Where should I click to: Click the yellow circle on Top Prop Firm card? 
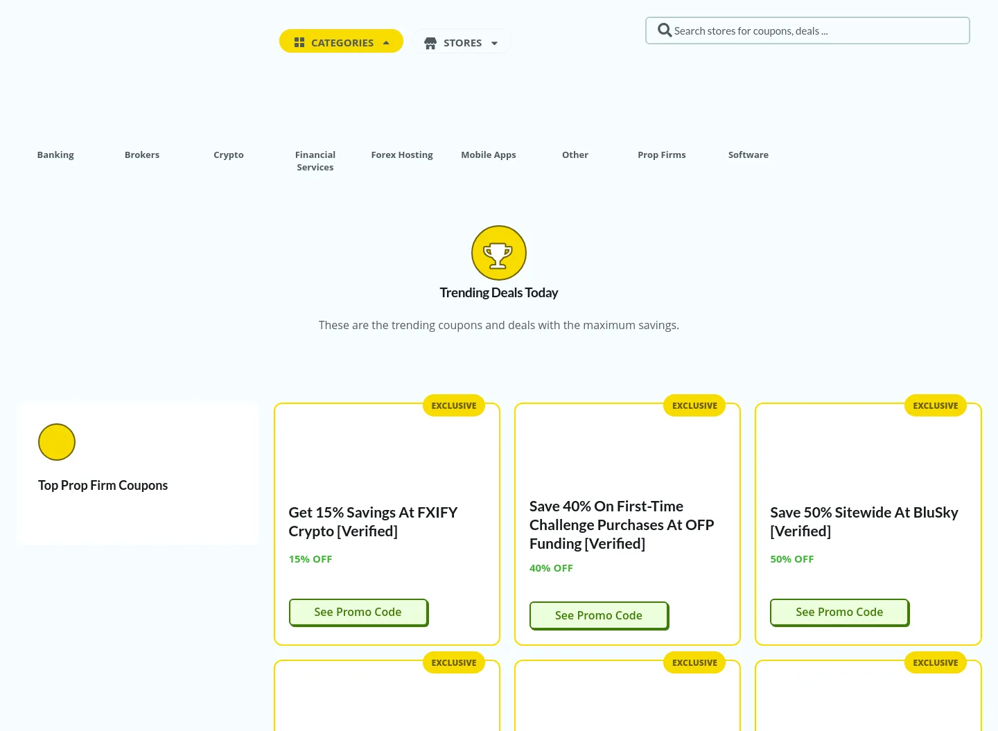click(x=57, y=442)
